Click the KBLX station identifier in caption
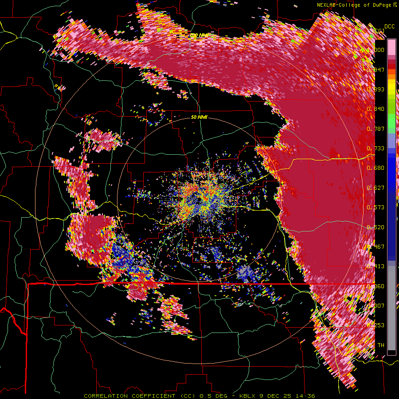 [x=247, y=396]
